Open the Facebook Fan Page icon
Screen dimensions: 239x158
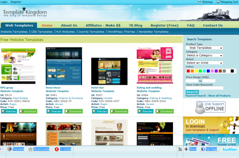203,149
